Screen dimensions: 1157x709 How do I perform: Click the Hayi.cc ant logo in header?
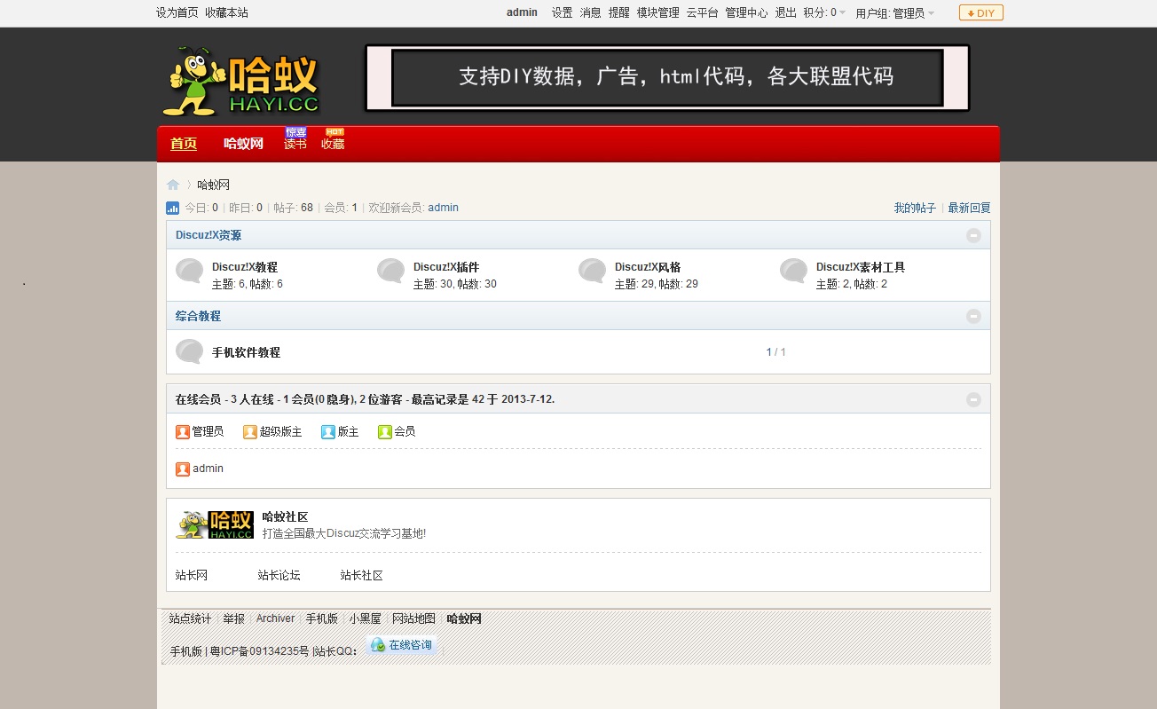tap(240, 83)
